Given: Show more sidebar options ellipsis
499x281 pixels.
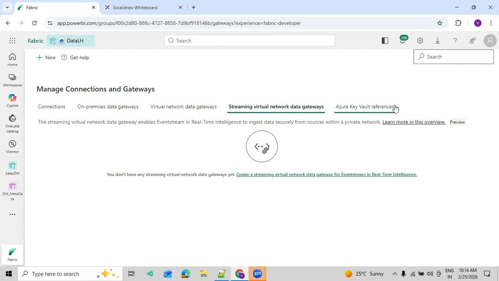Looking at the screenshot, I should click(x=12, y=214).
